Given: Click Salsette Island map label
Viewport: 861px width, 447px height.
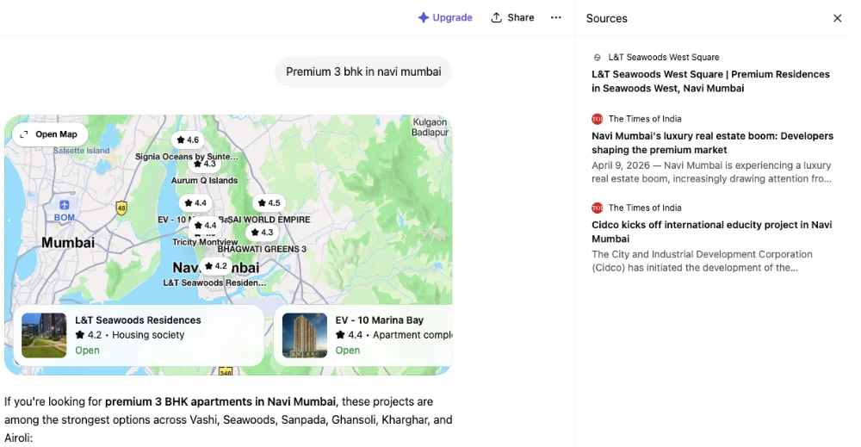Looking at the screenshot, I should (x=81, y=151).
